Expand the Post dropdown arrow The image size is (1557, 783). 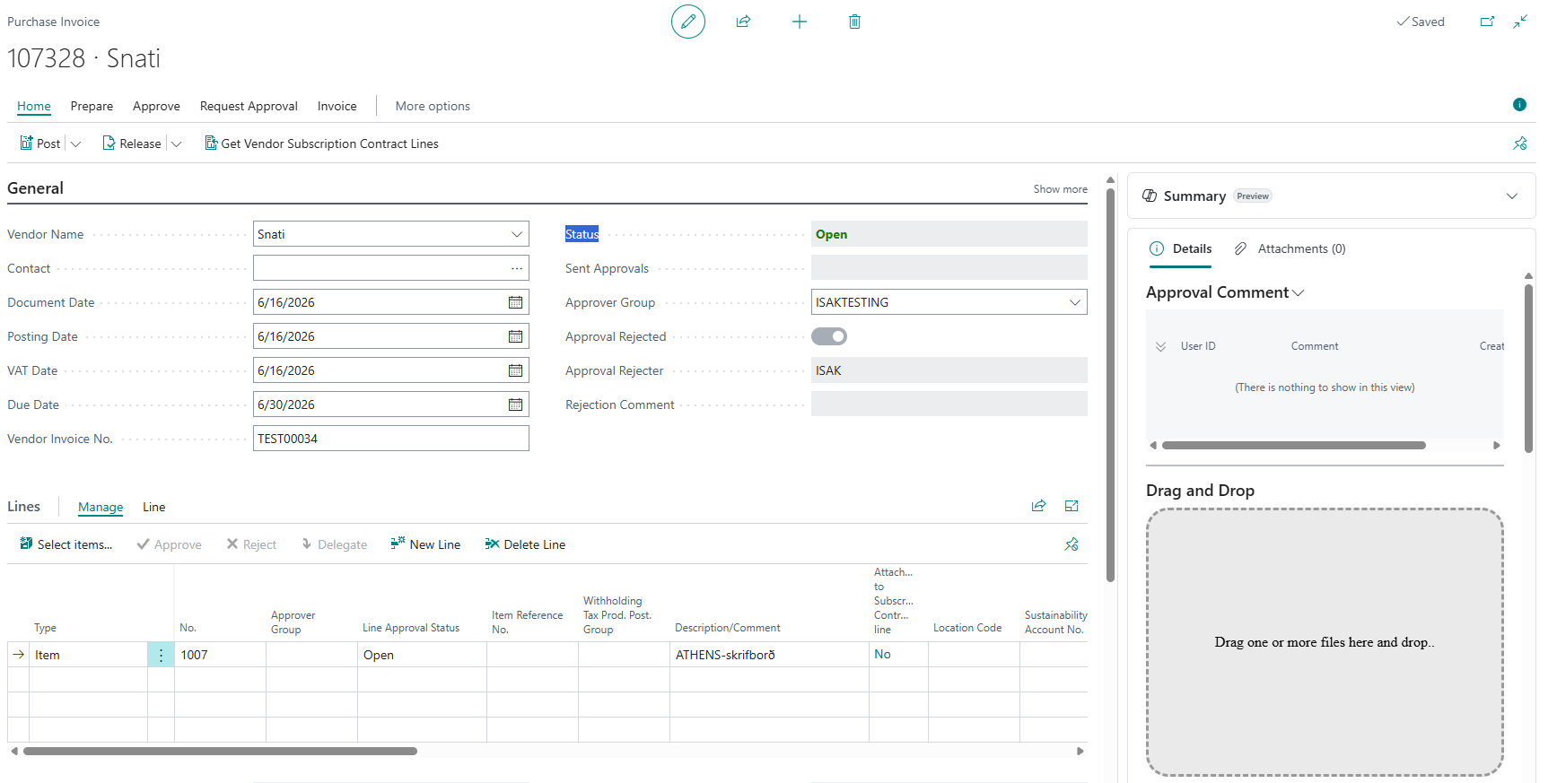tap(75, 144)
